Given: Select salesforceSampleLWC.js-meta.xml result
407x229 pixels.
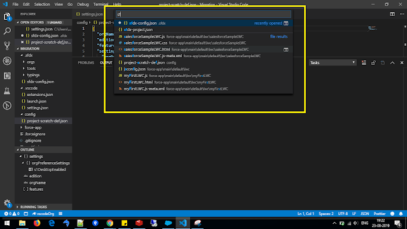Looking at the screenshot, I should 203,56.
